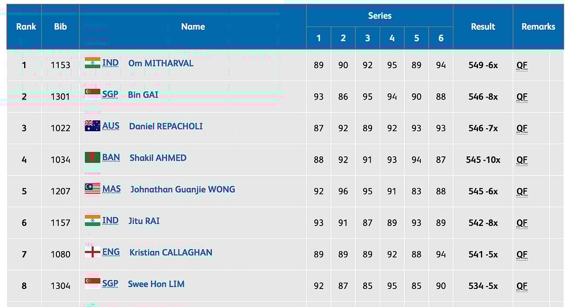Click the Result column header
The height and width of the screenshot is (307, 568).
coord(483,27)
